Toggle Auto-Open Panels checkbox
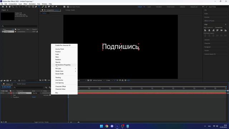This screenshot has width=229, height=129. (68, 7)
